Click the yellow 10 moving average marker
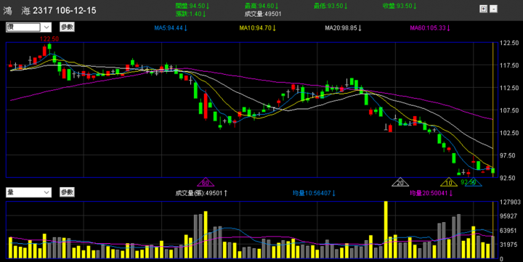This screenshot has height=262, width=523. pyautogui.click(x=449, y=182)
